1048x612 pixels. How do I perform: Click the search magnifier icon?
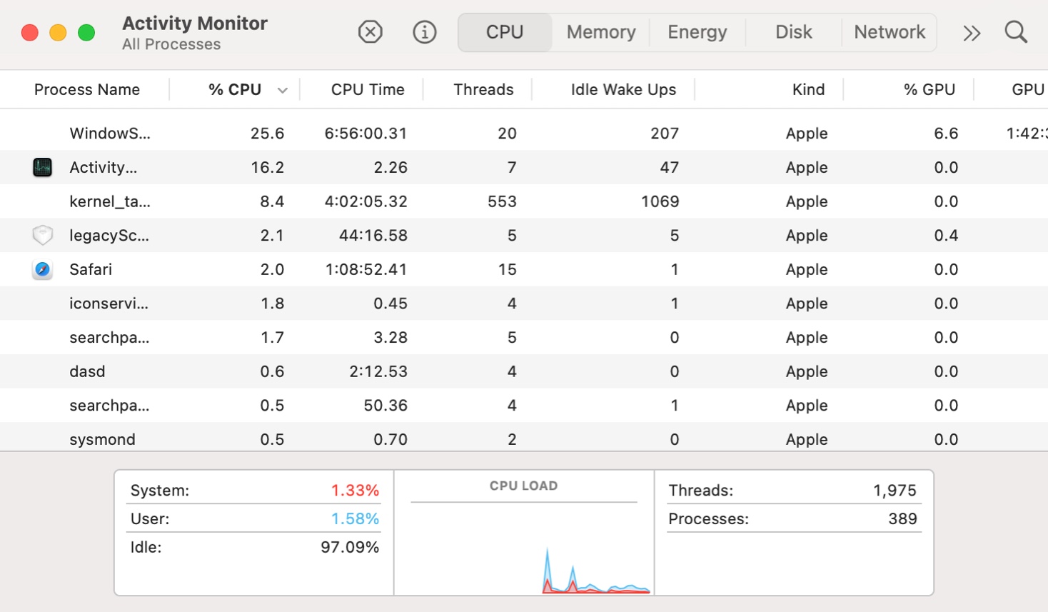tap(1015, 31)
